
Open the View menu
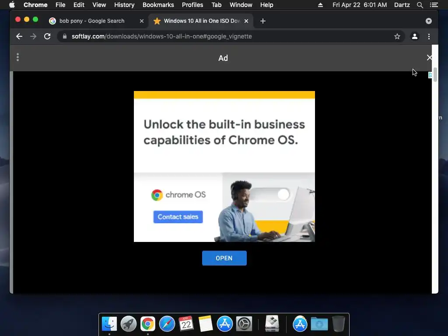[x=99, y=5]
